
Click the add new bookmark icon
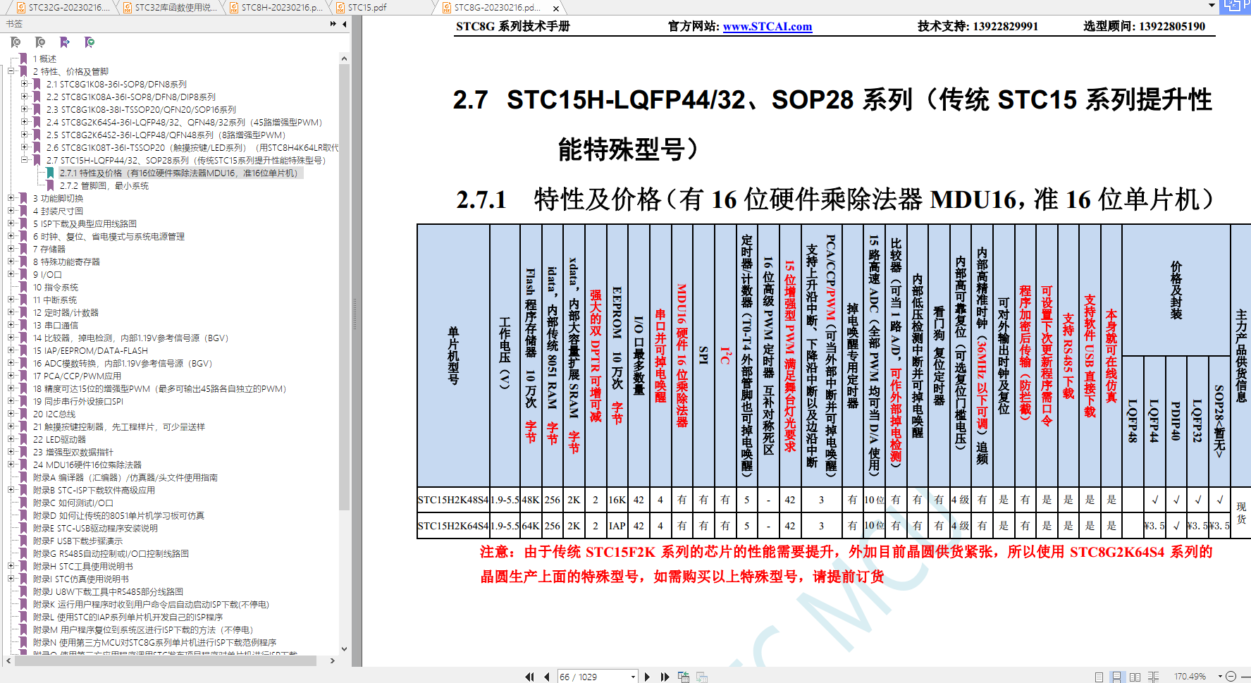coord(40,42)
